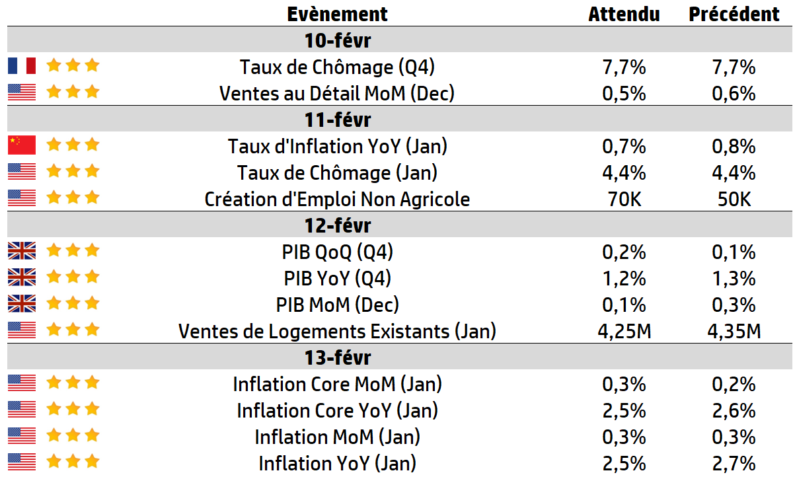Open the Inflation Core YoY (Jan) event

[x=337, y=410]
